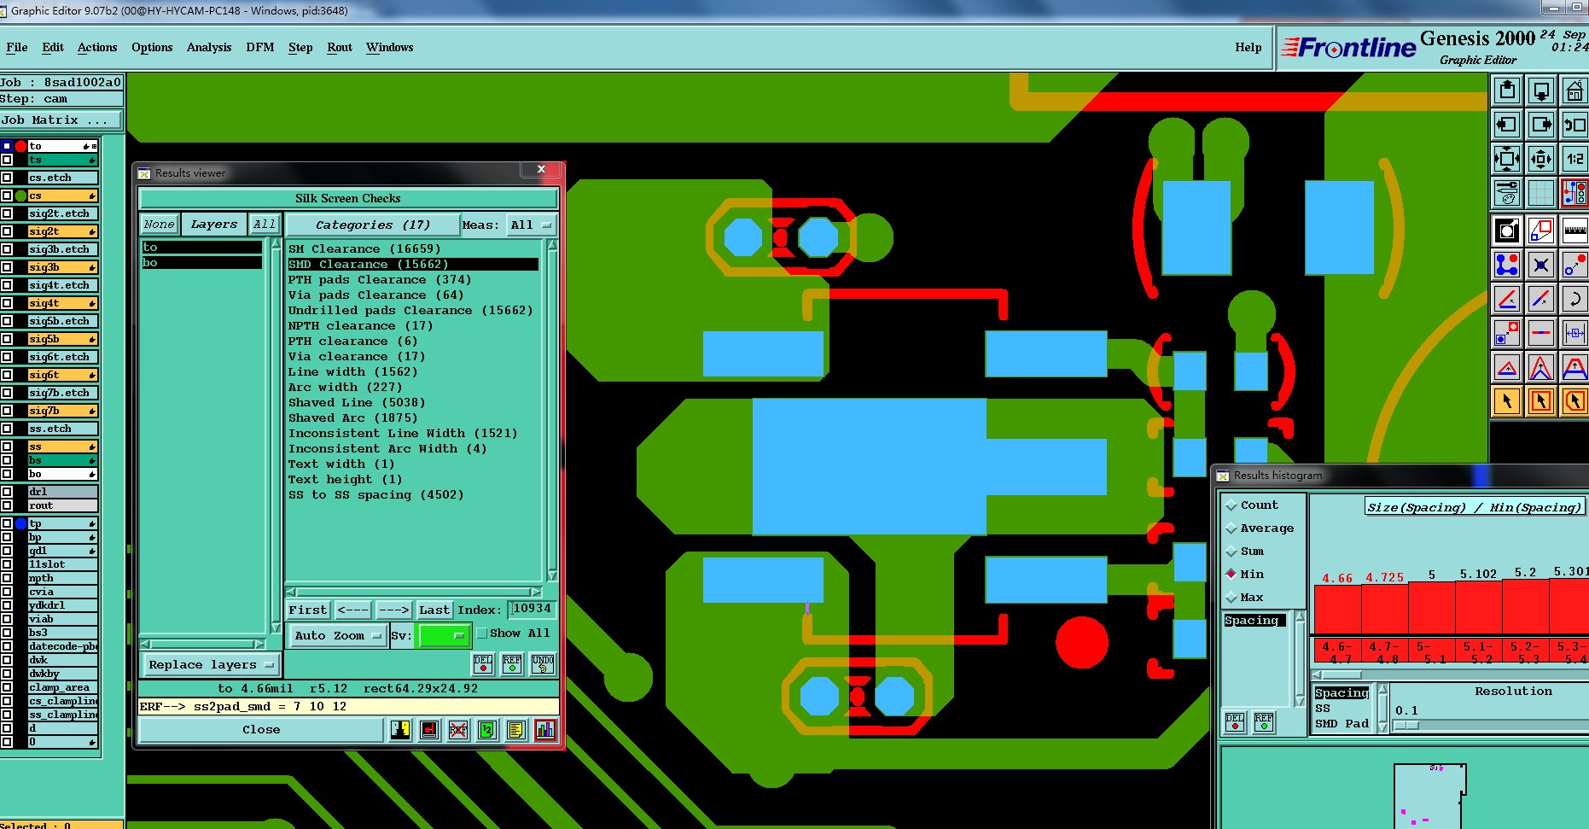Viewport: 1589px width, 829px height.
Task: Toggle the grid display icon
Action: pos(1541,193)
